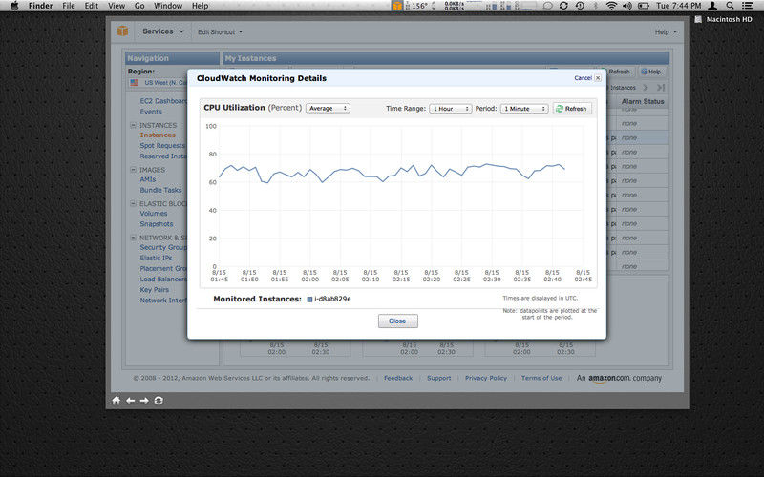Go to next page of instances

pos(646,88)
